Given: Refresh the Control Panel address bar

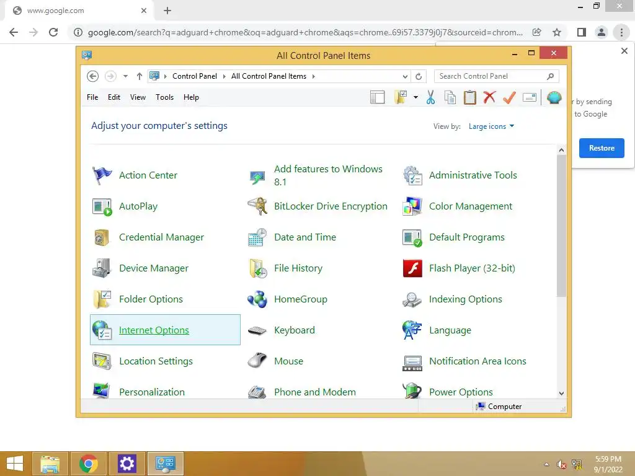Looking at the screenshot, I should pyautogui.click(x=419, y=76).
